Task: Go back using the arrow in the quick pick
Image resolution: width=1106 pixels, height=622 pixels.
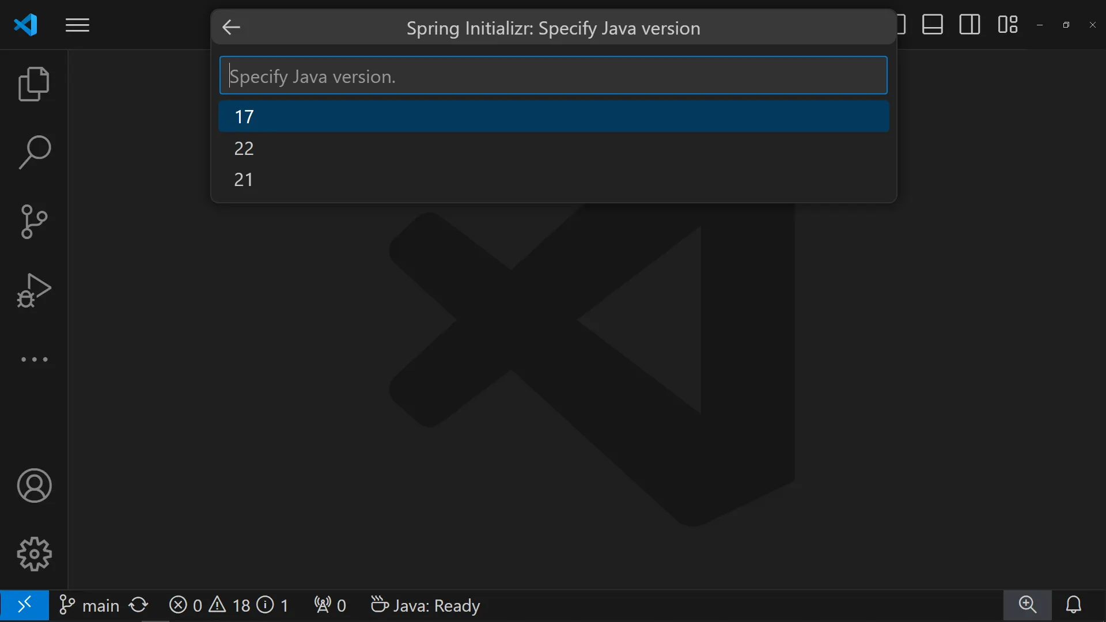Action: click(231, 27)
